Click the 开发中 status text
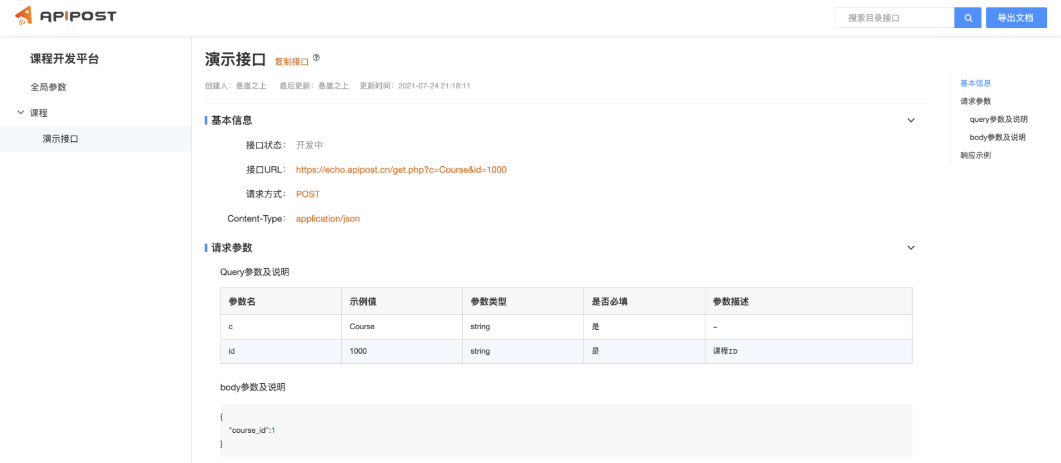 click(309, 145)
